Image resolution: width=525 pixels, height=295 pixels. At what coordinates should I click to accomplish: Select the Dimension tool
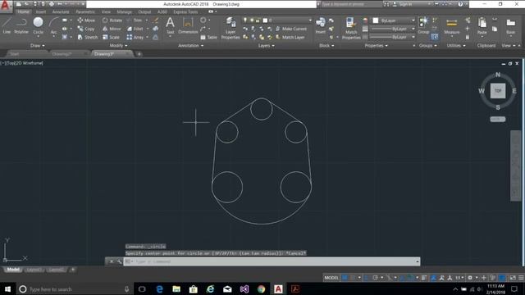pos(188,25)
